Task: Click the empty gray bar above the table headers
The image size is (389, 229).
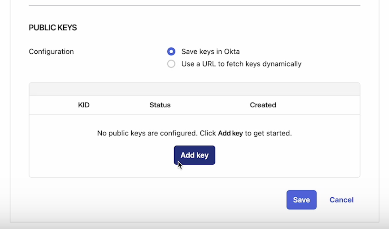Action: click(x=194, y=89)
